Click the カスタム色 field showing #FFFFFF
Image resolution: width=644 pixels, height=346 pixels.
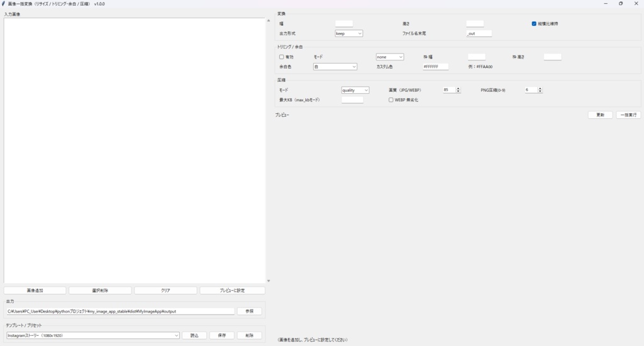436,67
